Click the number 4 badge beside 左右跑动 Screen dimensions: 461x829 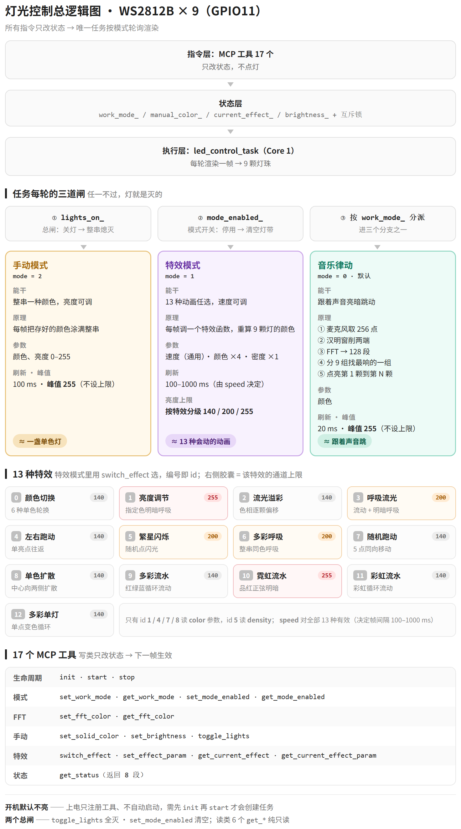coord(16,536)
